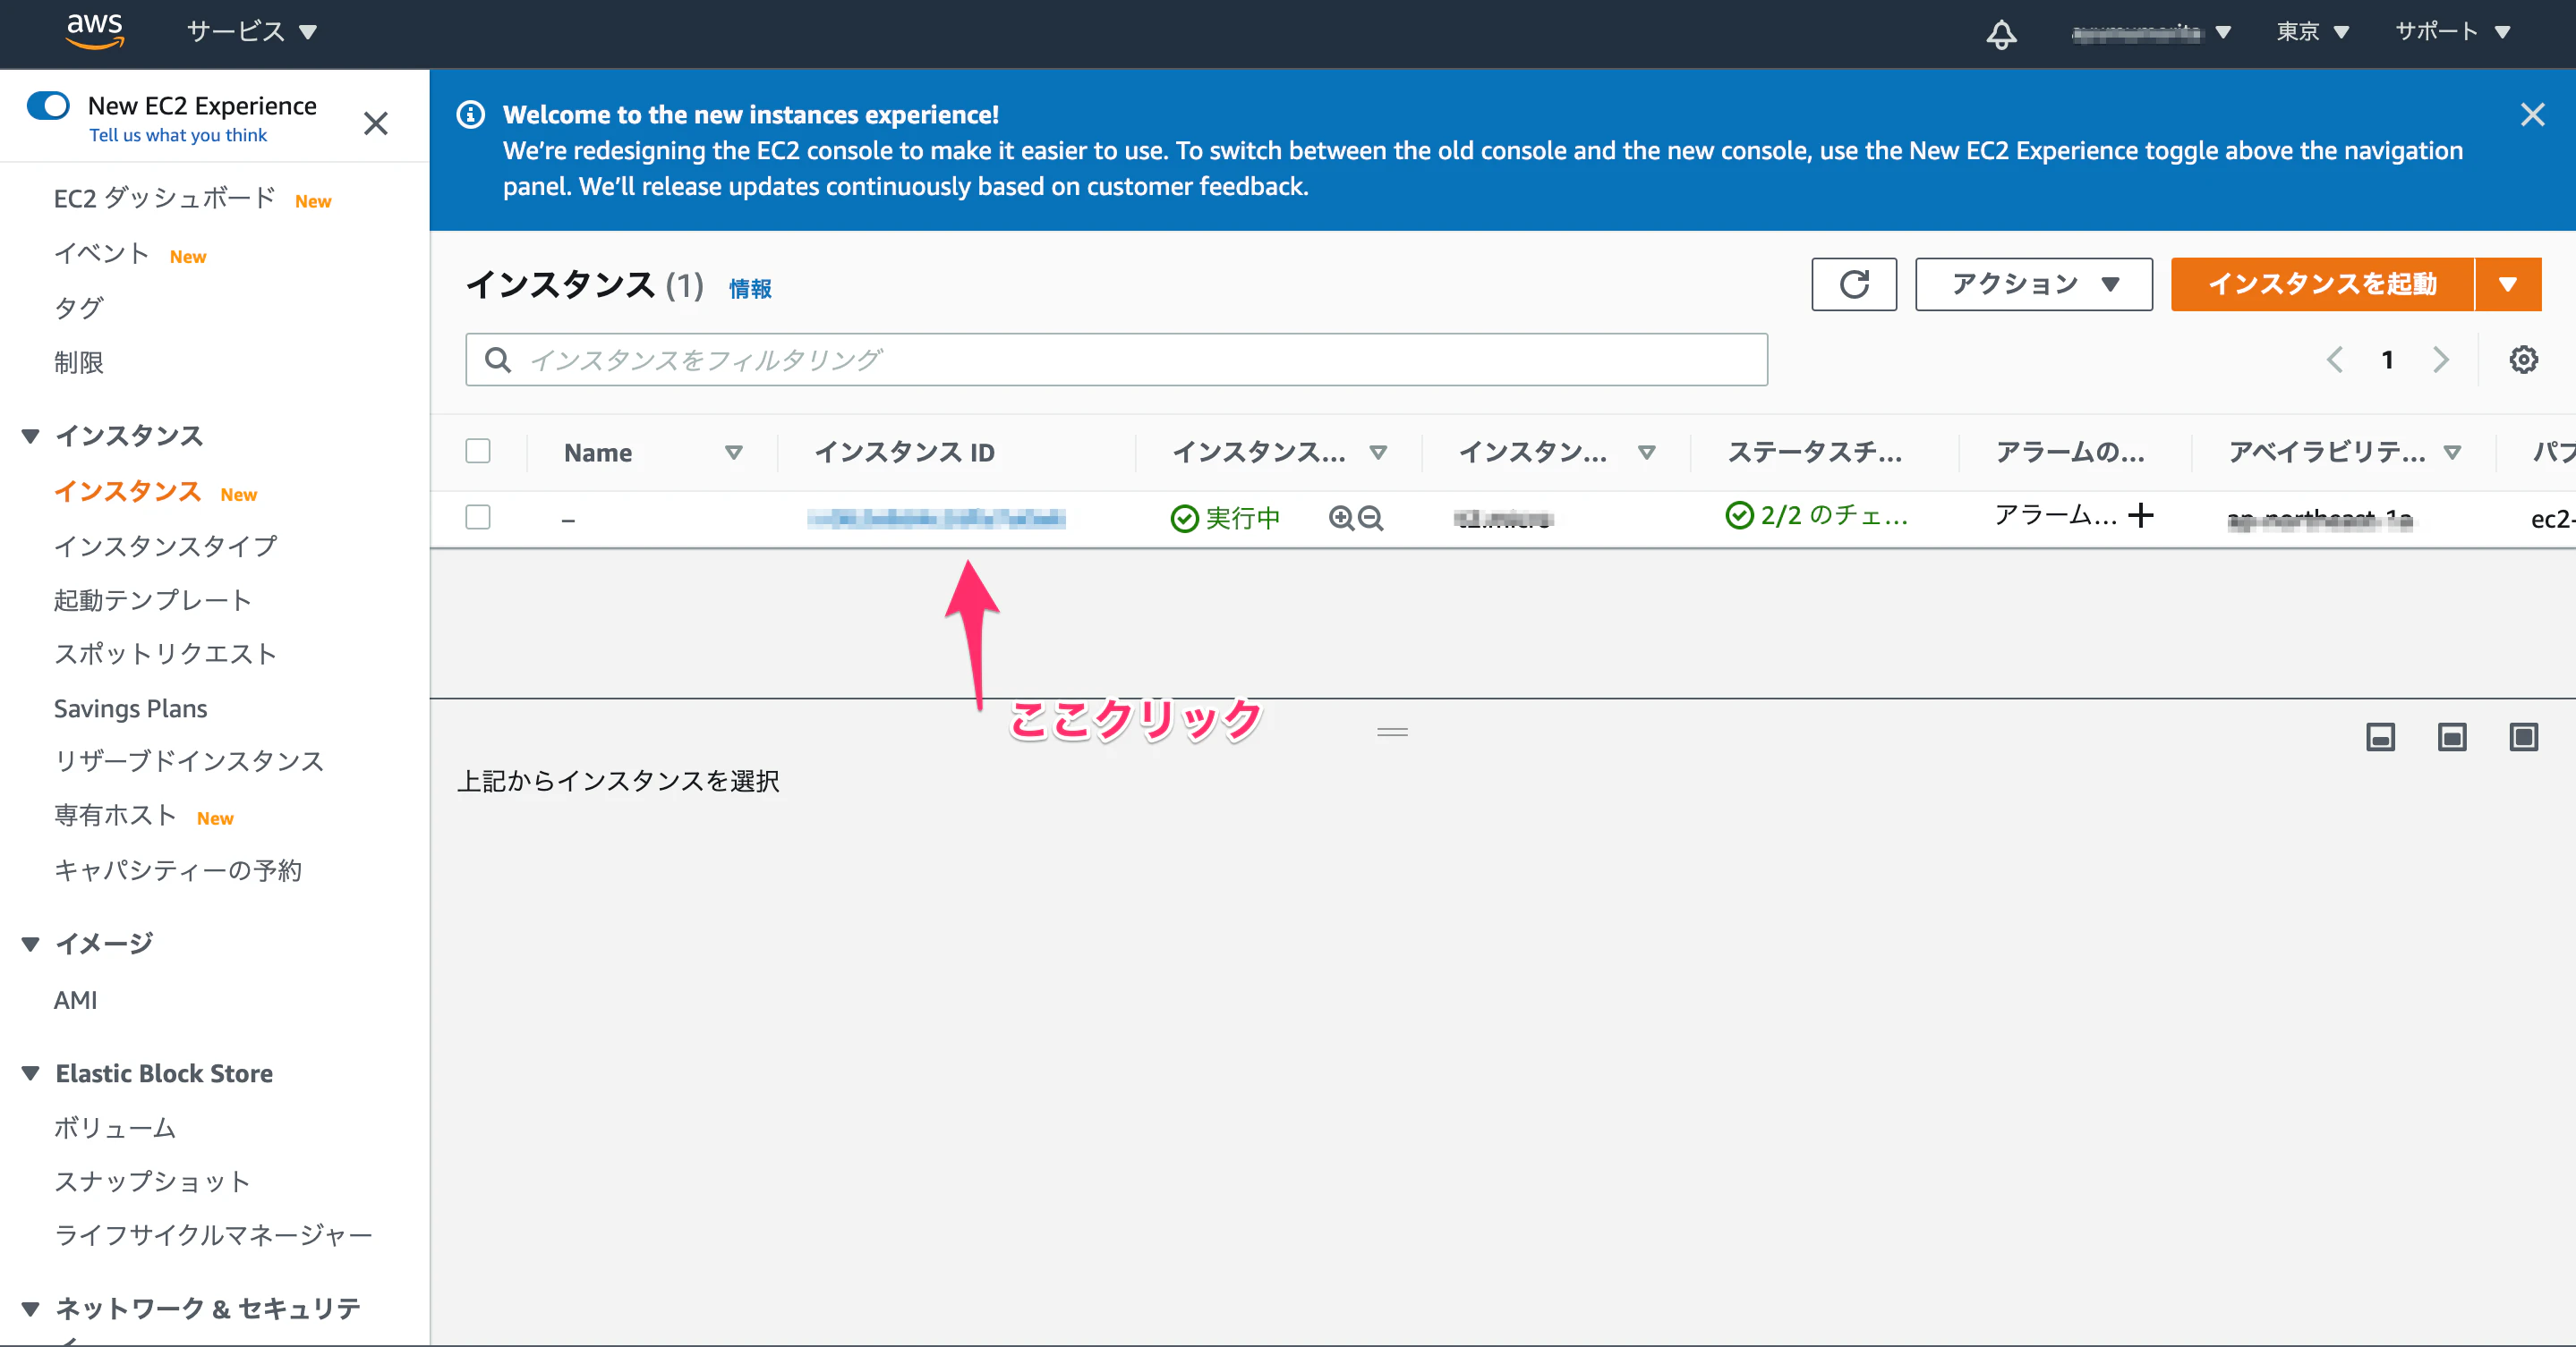
Task: Open the サポート dropdown menu
Action: point(2453,32)
